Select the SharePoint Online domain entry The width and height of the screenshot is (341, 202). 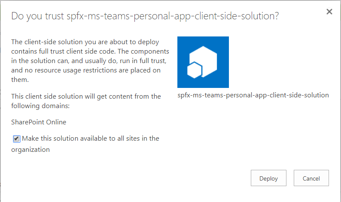[x=39, y=122]
